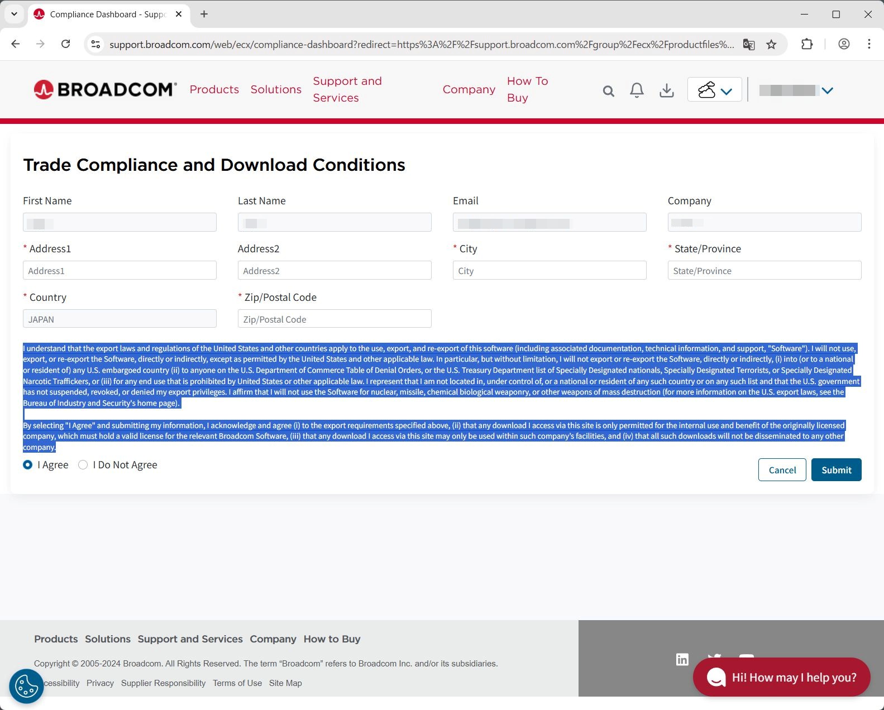Click the State/Province input field
884x710 pixels.
(764, 271)
